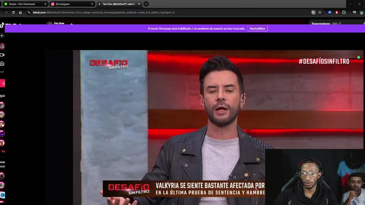
Task: Close the Tito Flow TikTok tab
Action: (x=139, y=4)
